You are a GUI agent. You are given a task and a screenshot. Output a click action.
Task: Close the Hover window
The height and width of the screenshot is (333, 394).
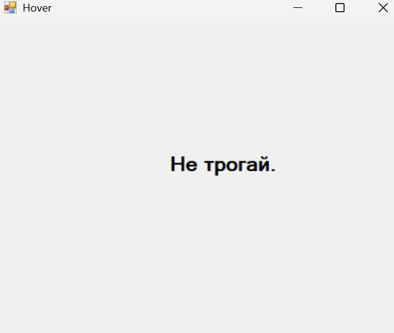383,8
